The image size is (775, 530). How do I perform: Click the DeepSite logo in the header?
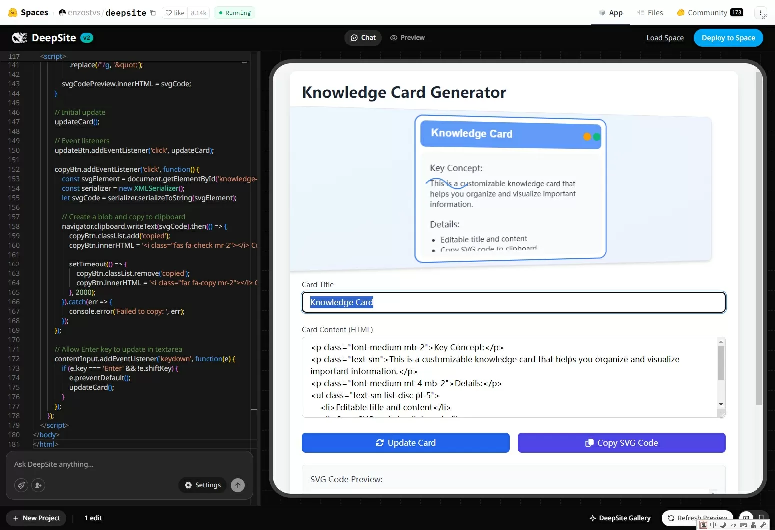(20, 38)
